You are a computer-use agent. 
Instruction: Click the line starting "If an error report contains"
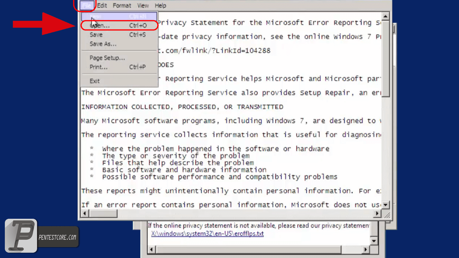231,205
